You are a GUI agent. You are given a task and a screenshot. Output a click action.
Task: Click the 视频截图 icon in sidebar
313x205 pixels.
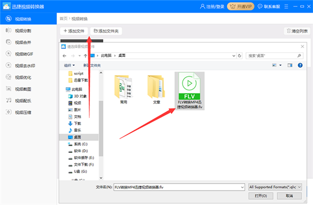click(8, 89)
